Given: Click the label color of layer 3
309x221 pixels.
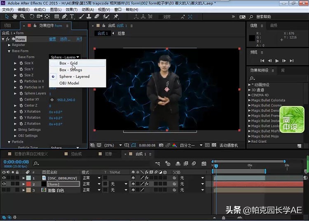Looking at the screenshot, I should click(x=28, y=190).
